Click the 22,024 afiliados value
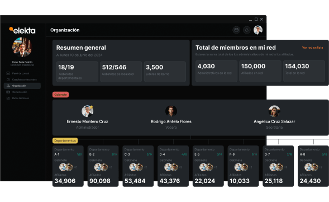This screenshot has height=202, width=329. (205, 181)
